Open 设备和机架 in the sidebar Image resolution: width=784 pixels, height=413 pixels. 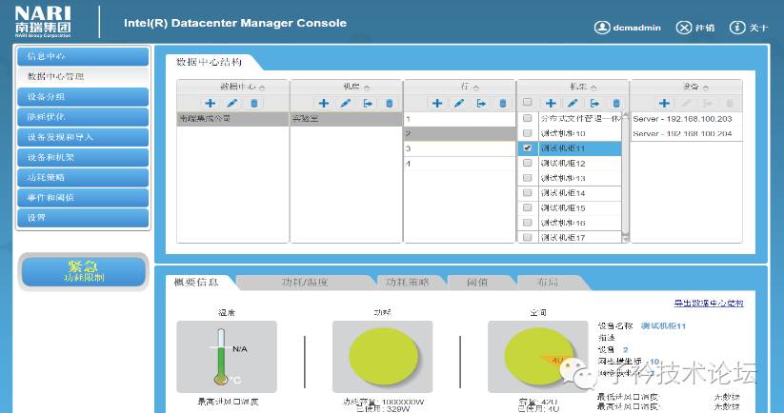[83, 157]
